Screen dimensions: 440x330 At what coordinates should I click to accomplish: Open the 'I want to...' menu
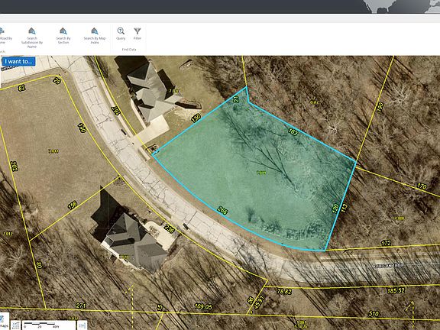pyautogui.click(x=18, y=61)
